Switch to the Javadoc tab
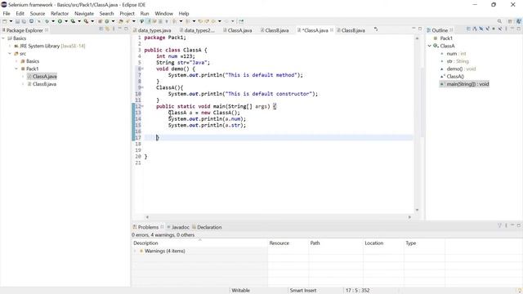523x294 pixels. coord(178,227)
